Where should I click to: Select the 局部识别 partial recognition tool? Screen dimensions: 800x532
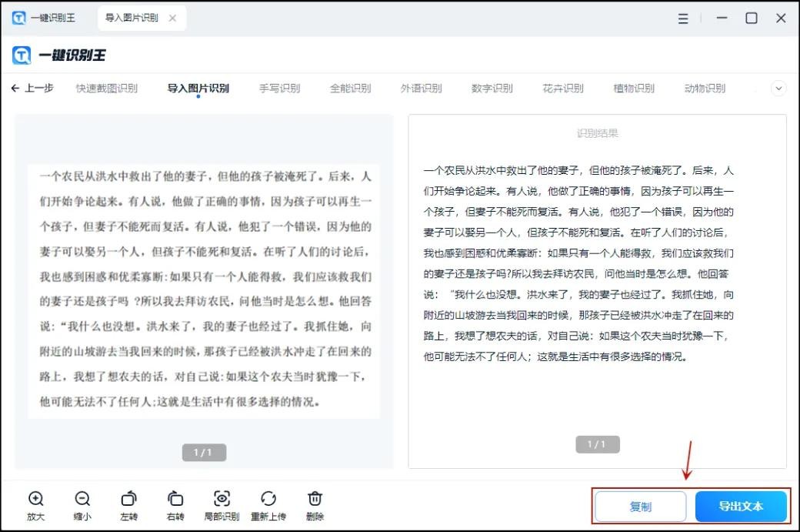pyautogui.click(x=222, y=499)
